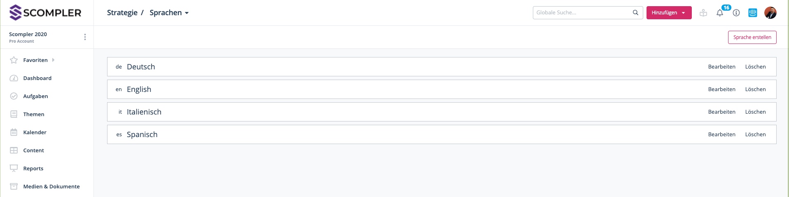Open the account three-dot menu
789x197 pixels.
85,37
